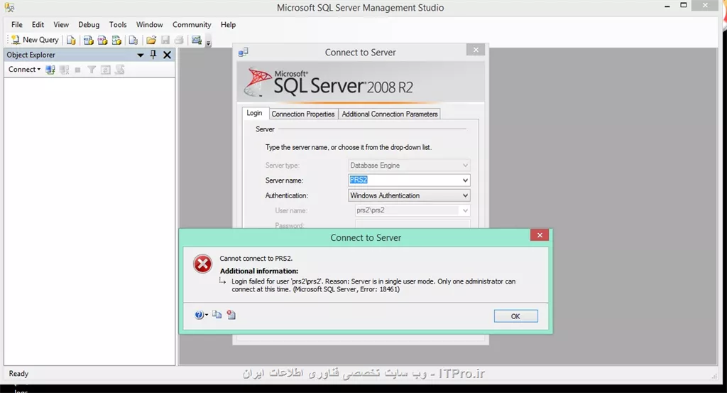Open the Window menu

pyautogui.click(x=149, y=25)
